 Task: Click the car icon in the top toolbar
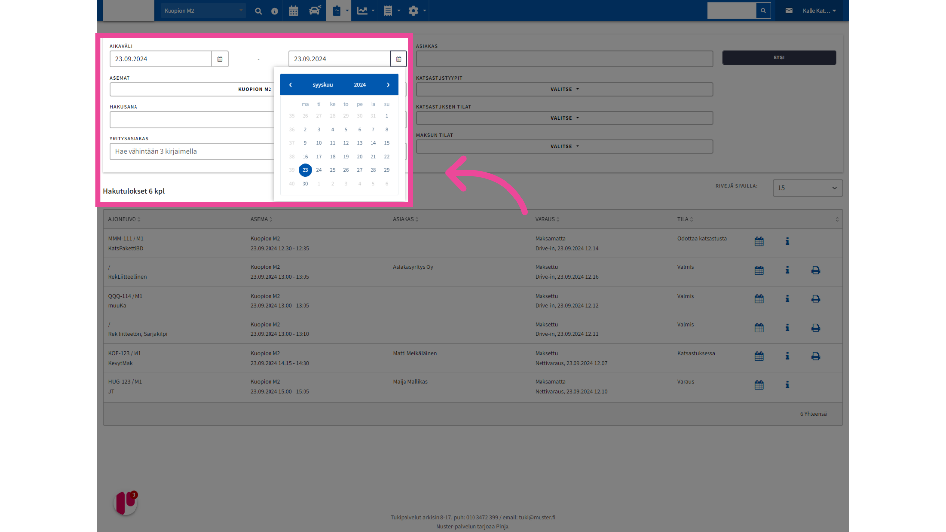coord(315,11)
